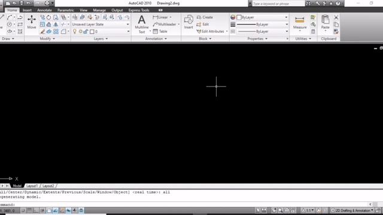Select the Circle draw tool
383x215 pixels.
point(10,24)
